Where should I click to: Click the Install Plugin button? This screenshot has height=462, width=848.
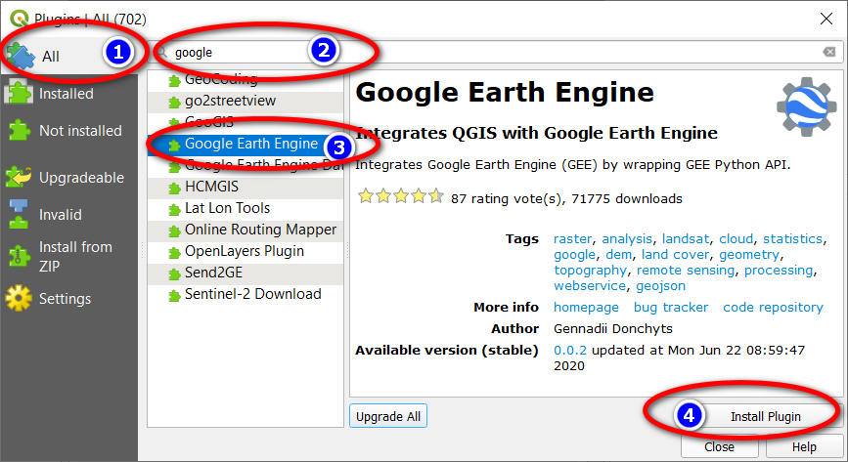tap(765, 416)
